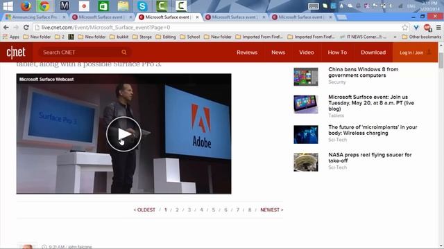The width and height of the screenshot is (444, 249).
Task: Open the Apps shortcut in bookmarks bar
Action: 11,37
